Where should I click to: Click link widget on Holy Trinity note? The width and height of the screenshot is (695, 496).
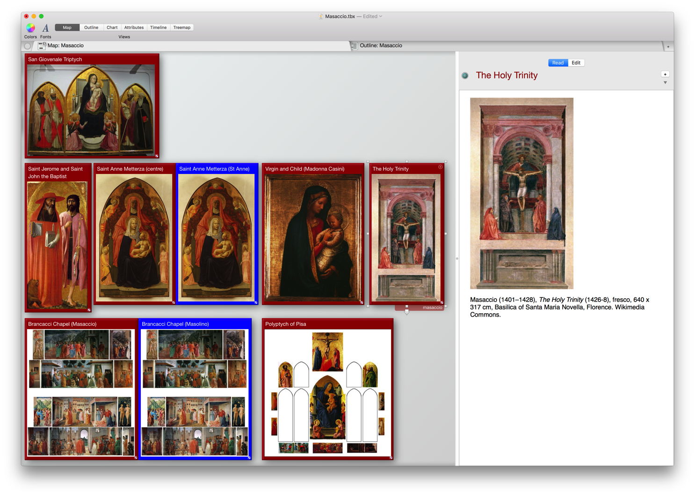tap(440, 167)
